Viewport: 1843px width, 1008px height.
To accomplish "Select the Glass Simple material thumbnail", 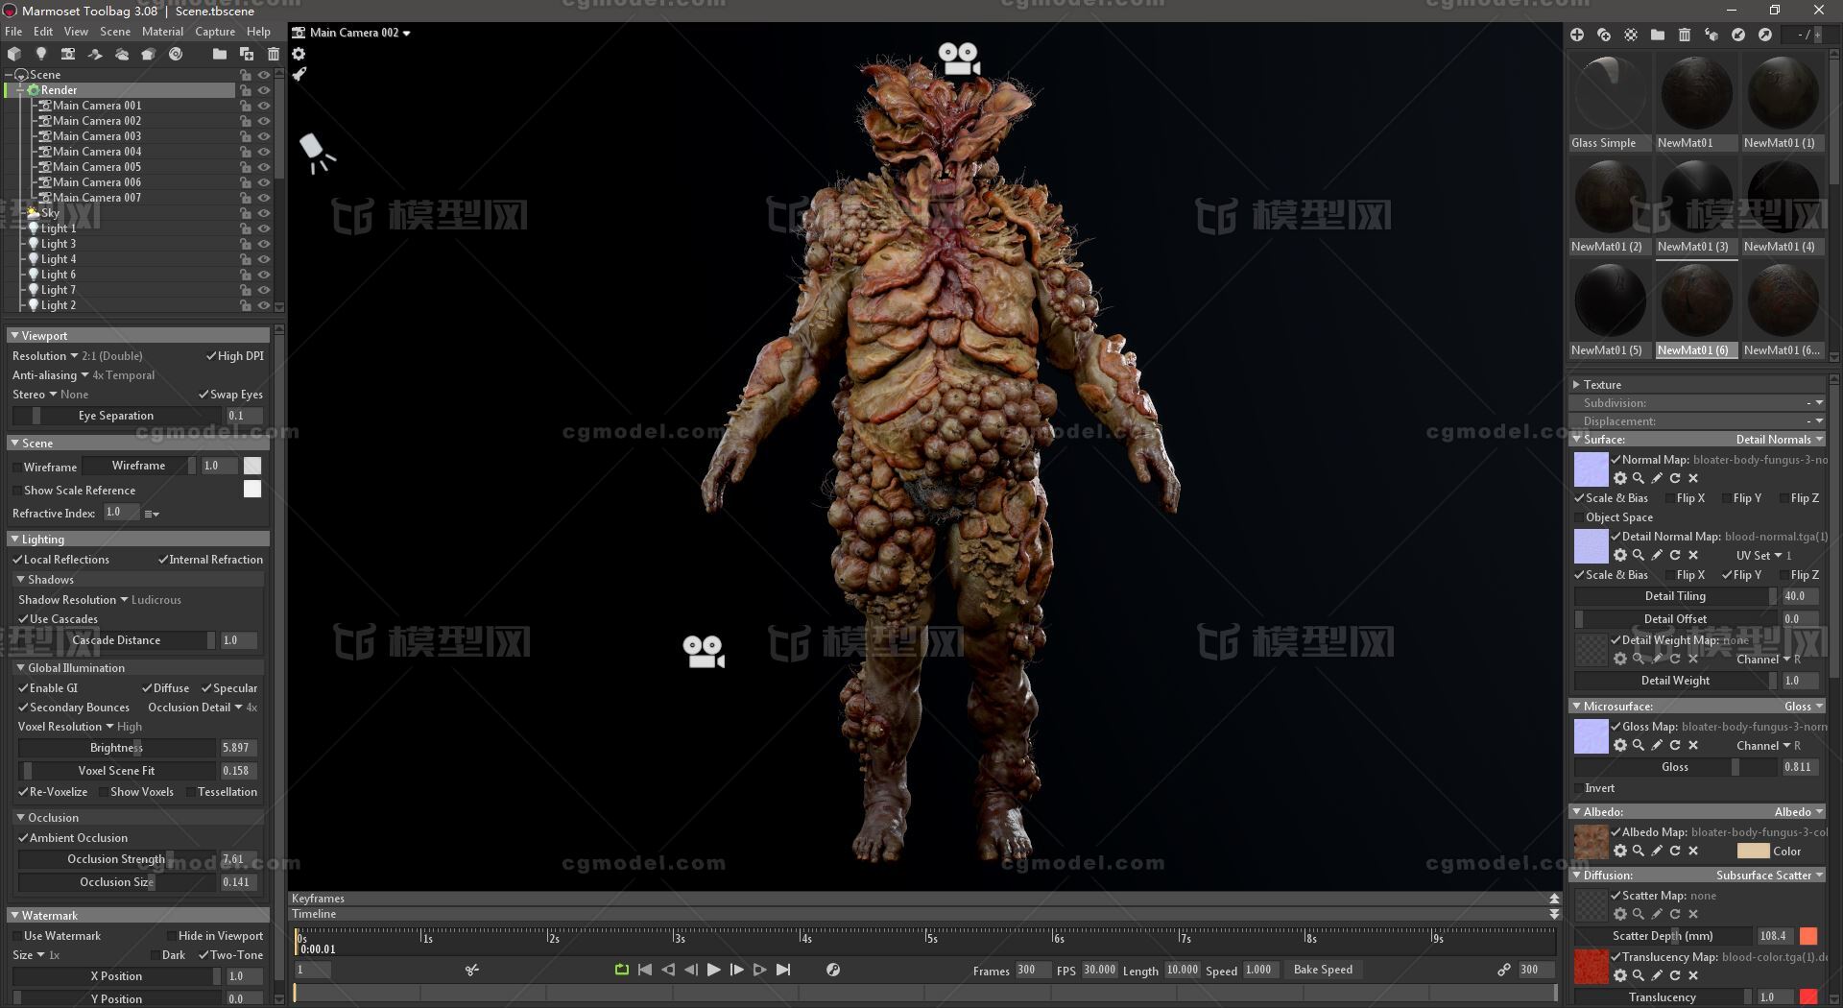I will [1610, 93].
